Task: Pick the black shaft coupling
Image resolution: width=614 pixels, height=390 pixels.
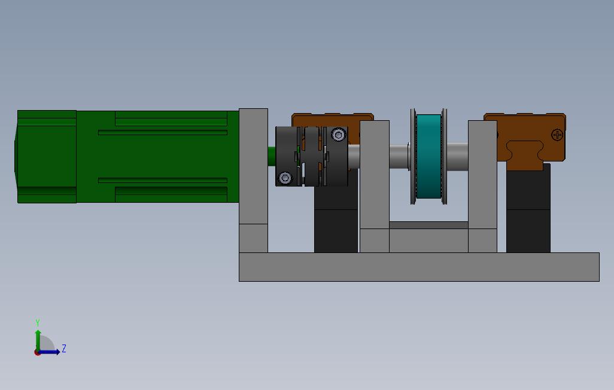Action: pyautogui.click(x=312, y=156)
